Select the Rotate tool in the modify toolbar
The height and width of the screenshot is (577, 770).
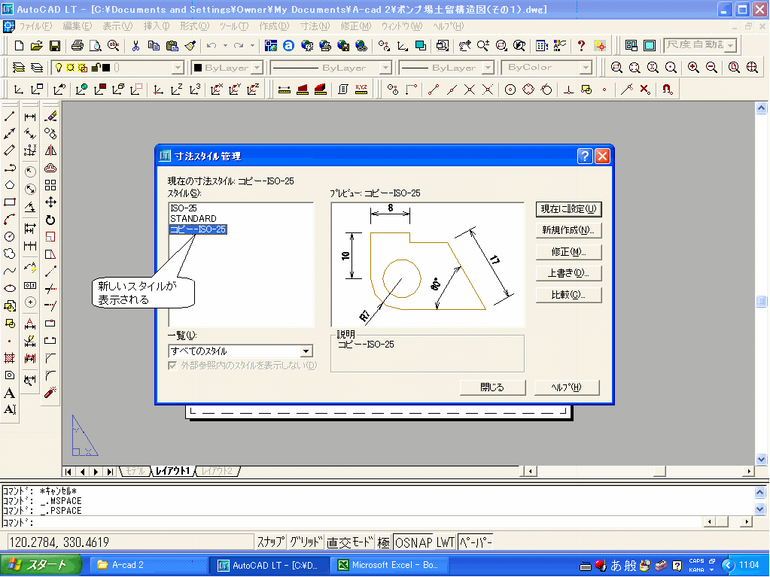(50, 220)
